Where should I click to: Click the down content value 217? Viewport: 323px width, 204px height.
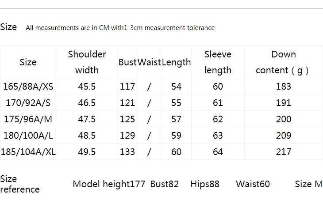pyautogui.click(x=284, y=152)
